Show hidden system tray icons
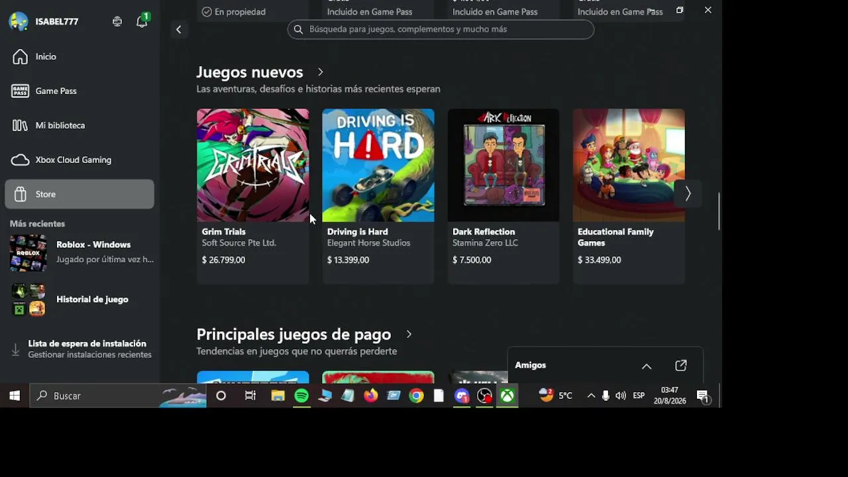 (591, 396)
